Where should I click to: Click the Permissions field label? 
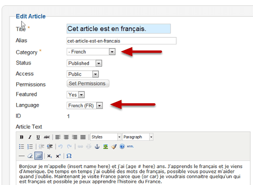click(30, 85)
